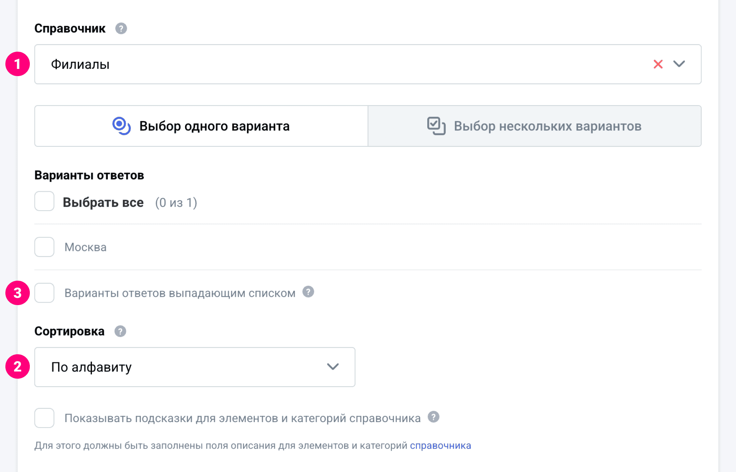Viewport: 736px width, 472px height.
Task: Click the multi-choice checkbox icon
Action: coord(436,126)
